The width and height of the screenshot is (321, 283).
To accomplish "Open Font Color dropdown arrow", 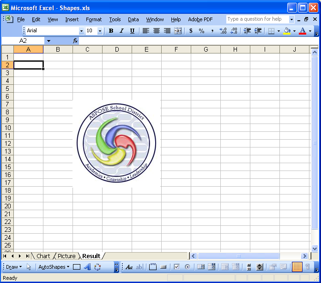I will 310,31.
